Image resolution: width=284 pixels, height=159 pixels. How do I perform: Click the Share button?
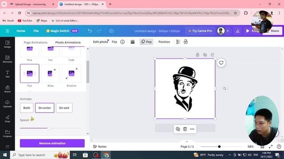[x=273, y=31]
